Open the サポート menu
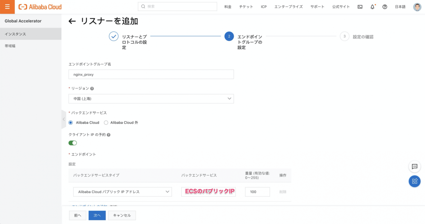The width and height of the screenshot is (425, 224). (317, 7)
